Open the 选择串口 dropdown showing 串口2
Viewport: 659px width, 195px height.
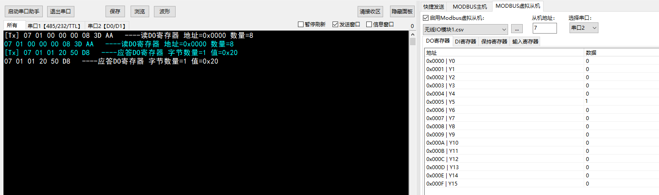coord(584,28)
